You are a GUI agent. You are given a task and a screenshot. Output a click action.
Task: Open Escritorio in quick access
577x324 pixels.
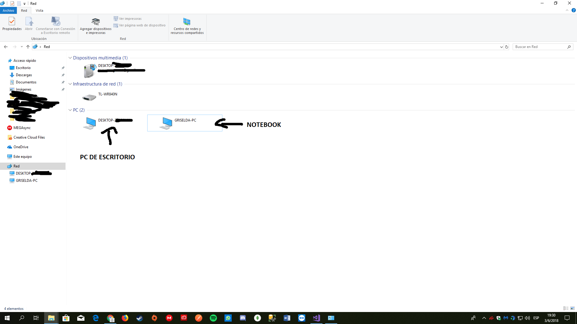[23, 68]
